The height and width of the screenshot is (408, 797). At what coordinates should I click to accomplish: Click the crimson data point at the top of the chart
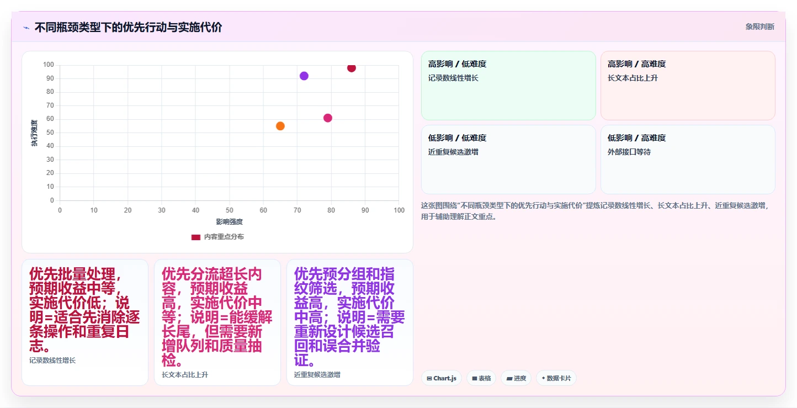pyautogui.click(x=352, y=68)
